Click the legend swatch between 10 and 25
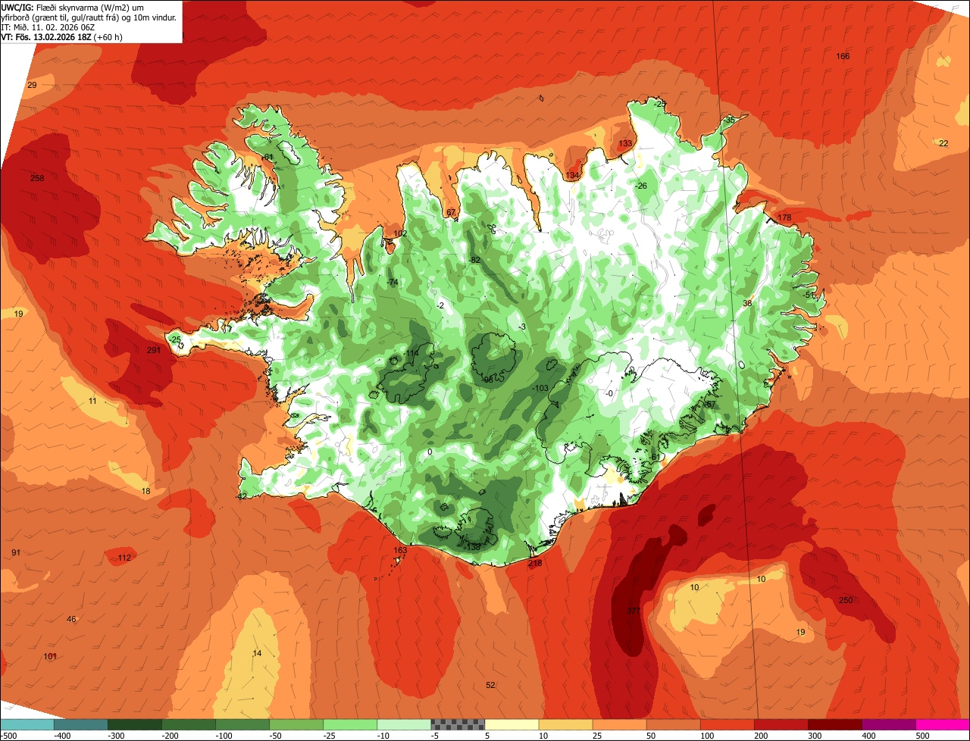This screenshot has width=970, height=741. 565,724
